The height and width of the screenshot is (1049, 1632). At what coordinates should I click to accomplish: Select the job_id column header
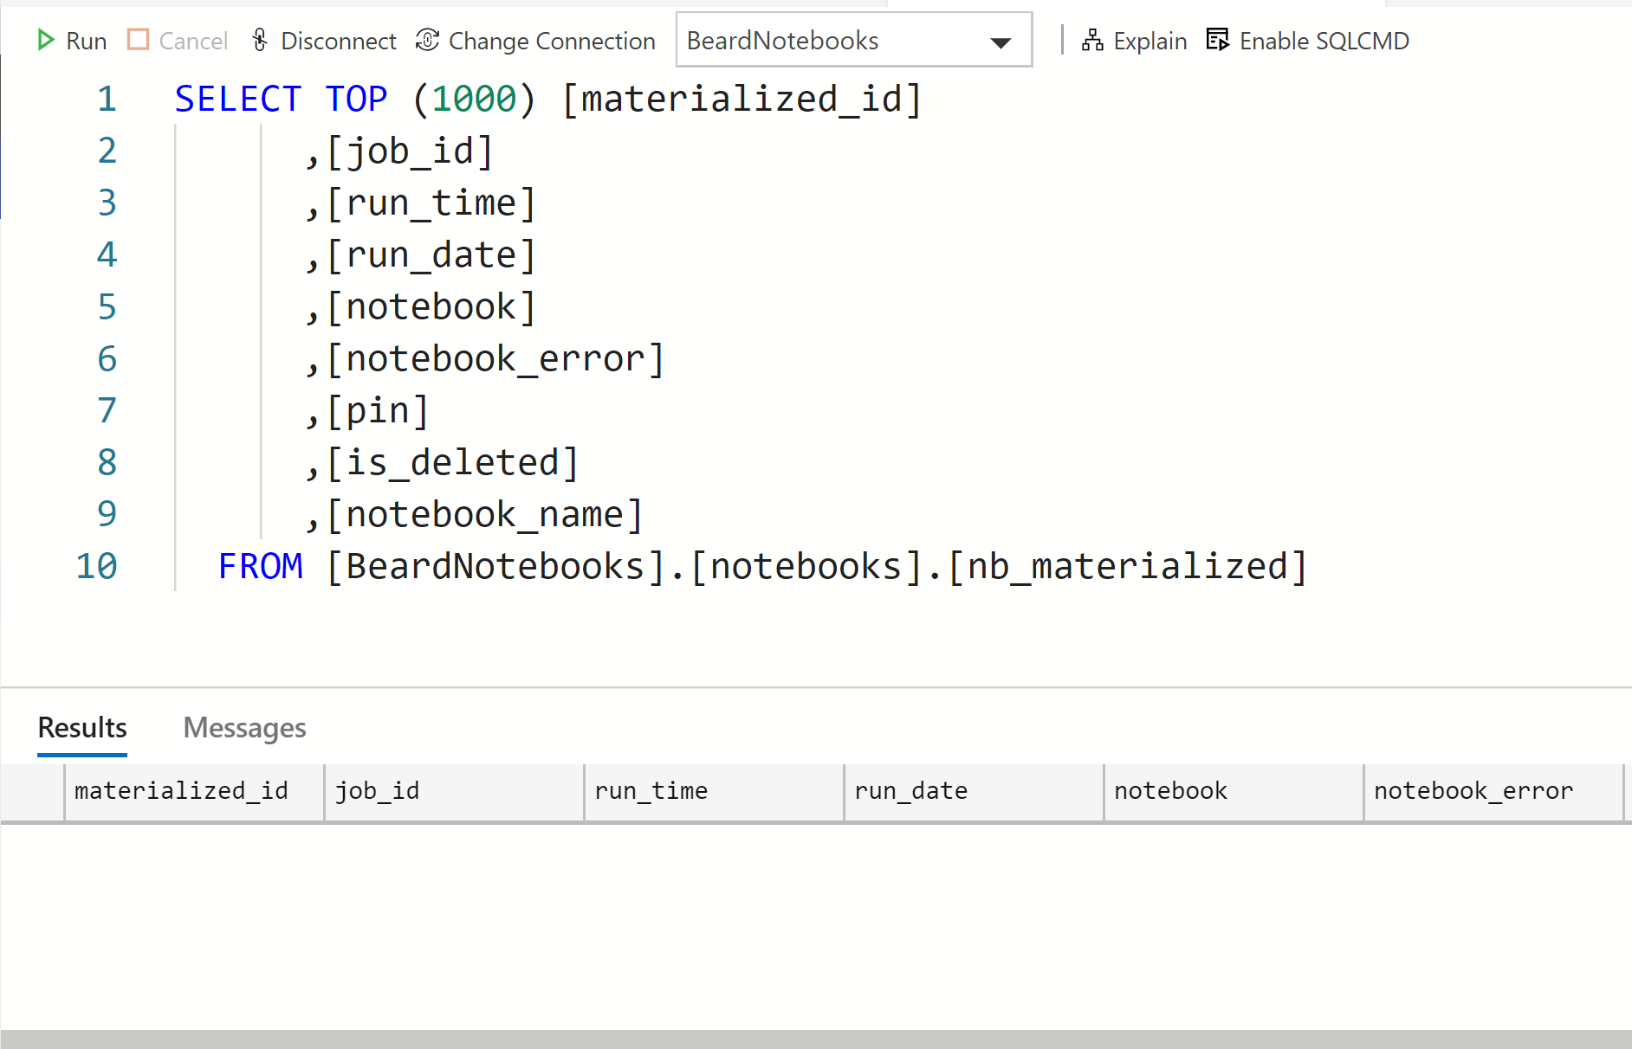(378, 791)
